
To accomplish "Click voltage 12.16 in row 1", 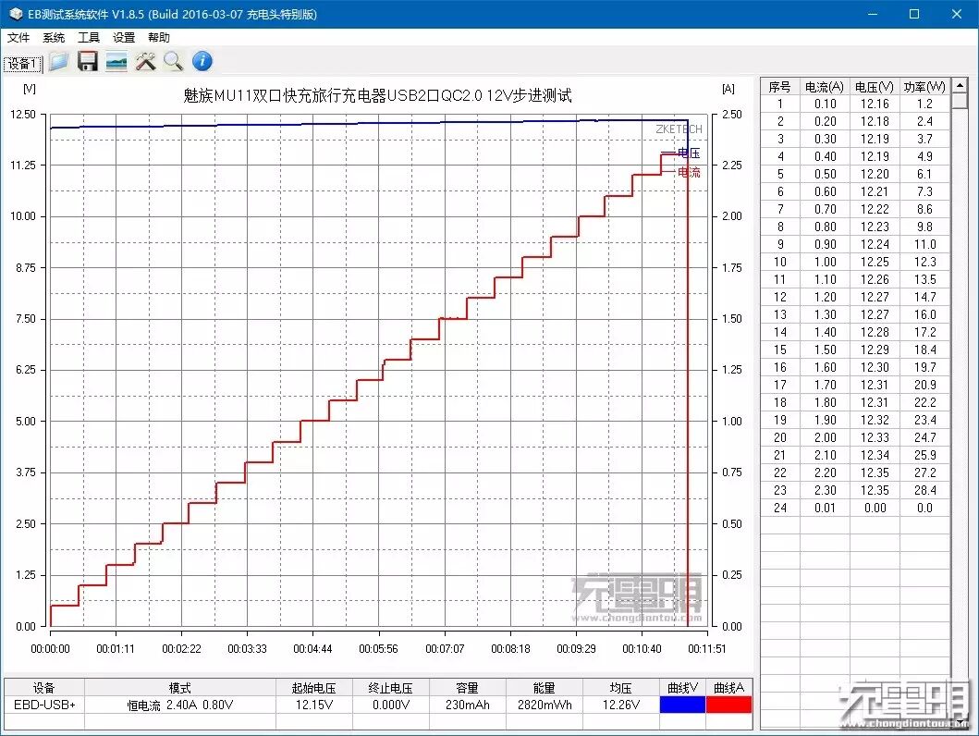I will click(875, 104).
